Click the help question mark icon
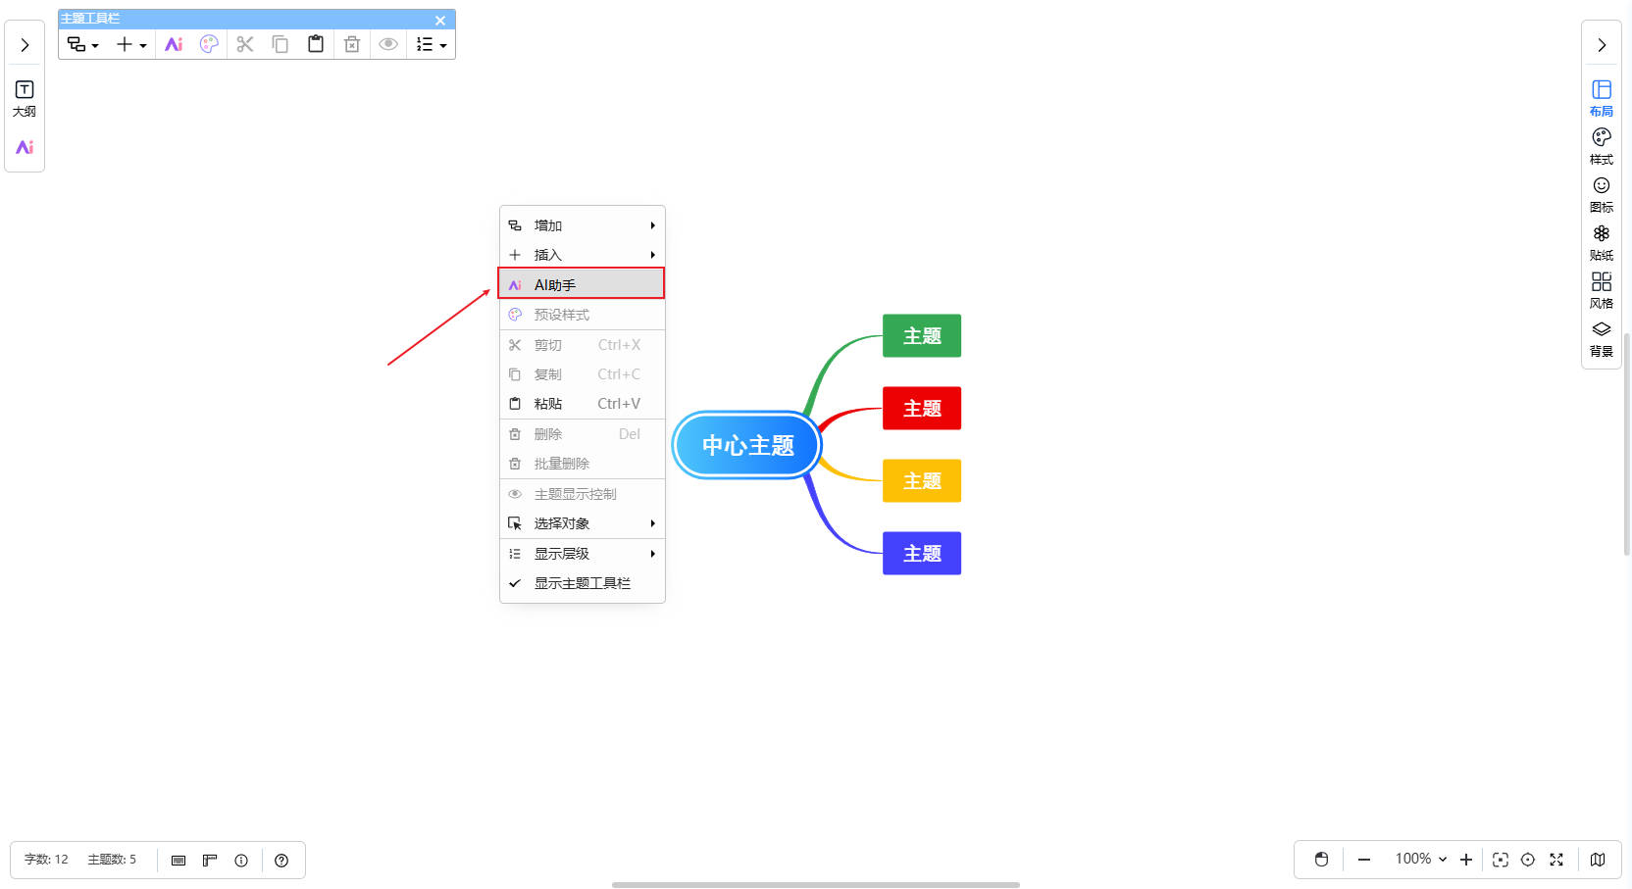This screenshot has height=889, width=1632. pyautogui.click(x=281, y=861)
